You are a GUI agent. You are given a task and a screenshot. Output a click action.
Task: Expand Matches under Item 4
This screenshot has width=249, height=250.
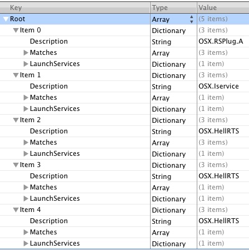(26, 232)
